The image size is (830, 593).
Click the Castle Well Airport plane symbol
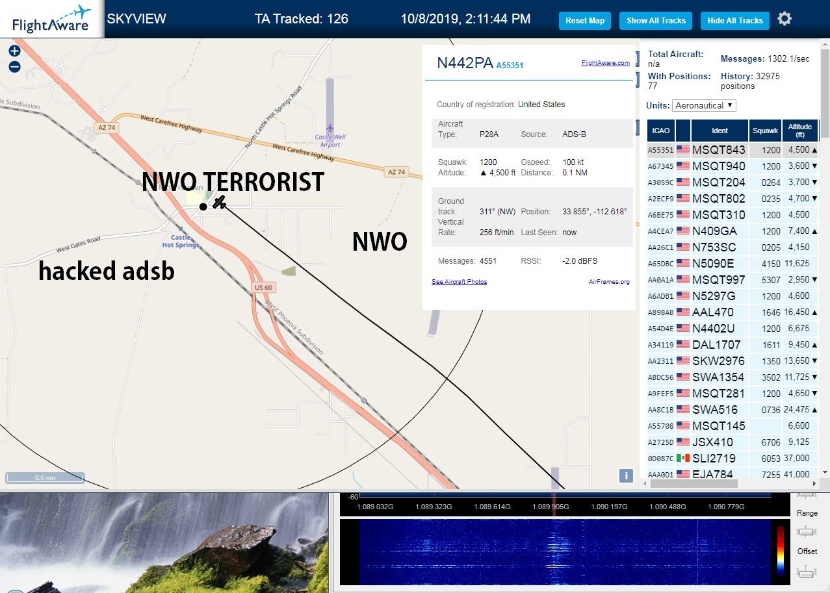[330, 127]
